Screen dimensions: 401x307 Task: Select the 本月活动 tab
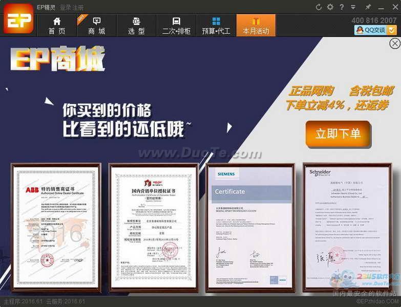(x=256, y=26)
